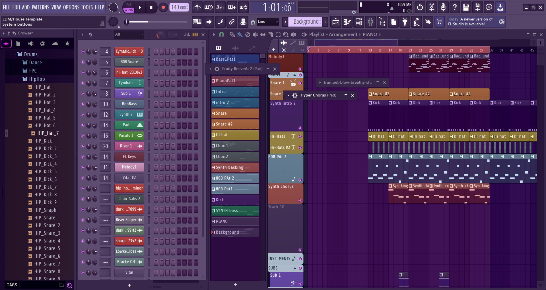
Task: Toggle the metronome icon
Action: (x=197, y=8)
